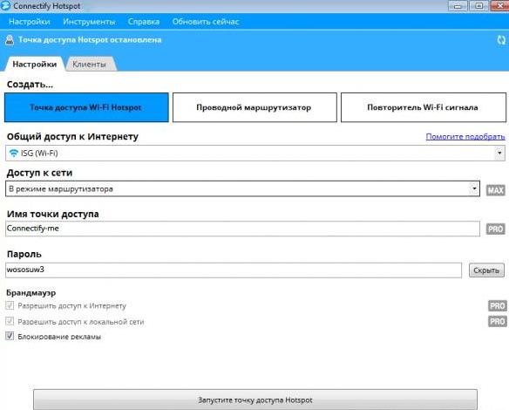This screenshot has height=410, width=509.
Task: Select the Настройки tab
Action: (x=34, y=65)
